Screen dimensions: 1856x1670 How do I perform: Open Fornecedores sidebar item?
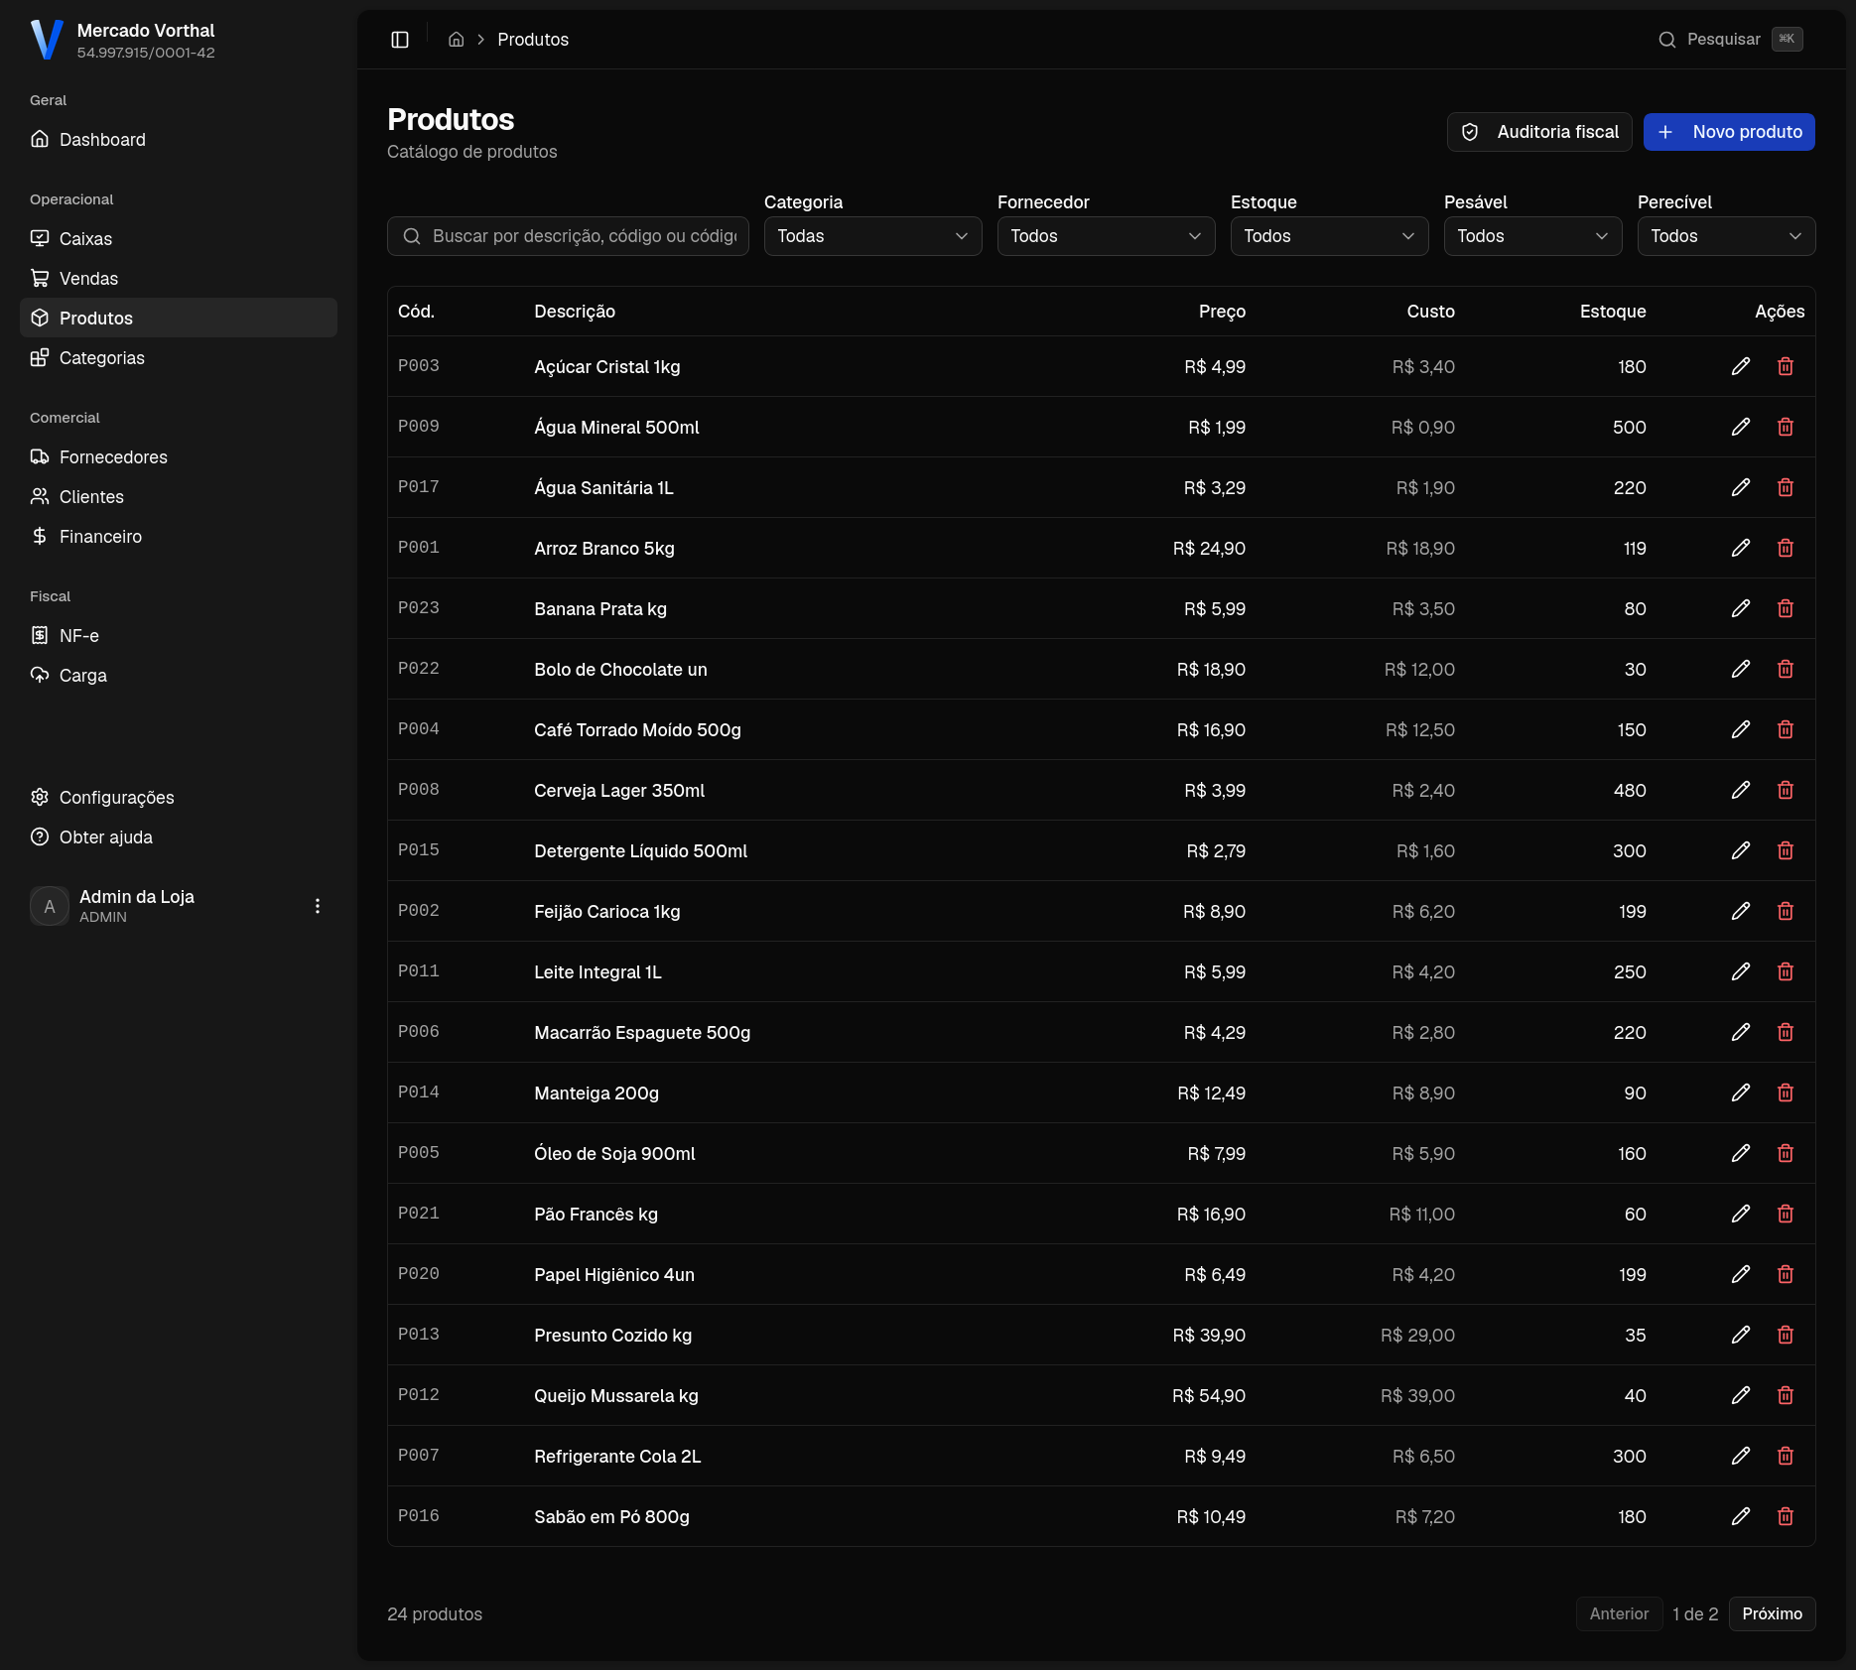click(x=179, y=457)
